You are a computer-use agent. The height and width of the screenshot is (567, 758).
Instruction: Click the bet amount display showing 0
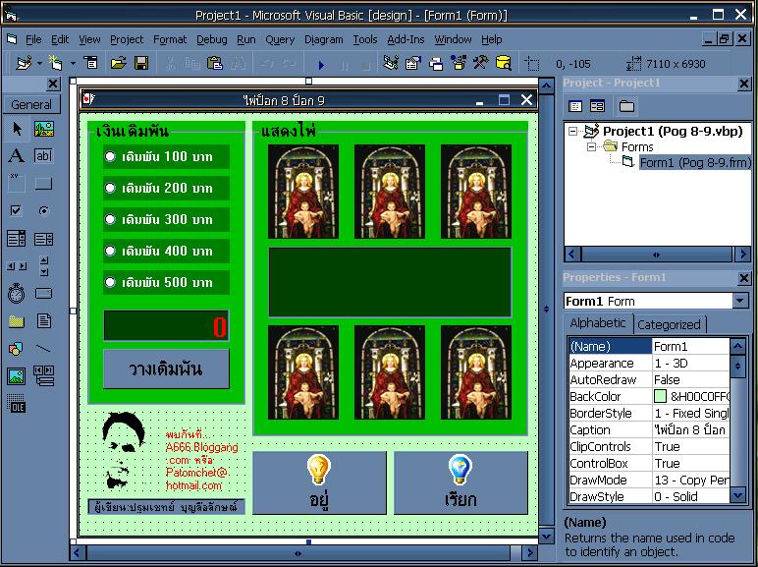166,326
